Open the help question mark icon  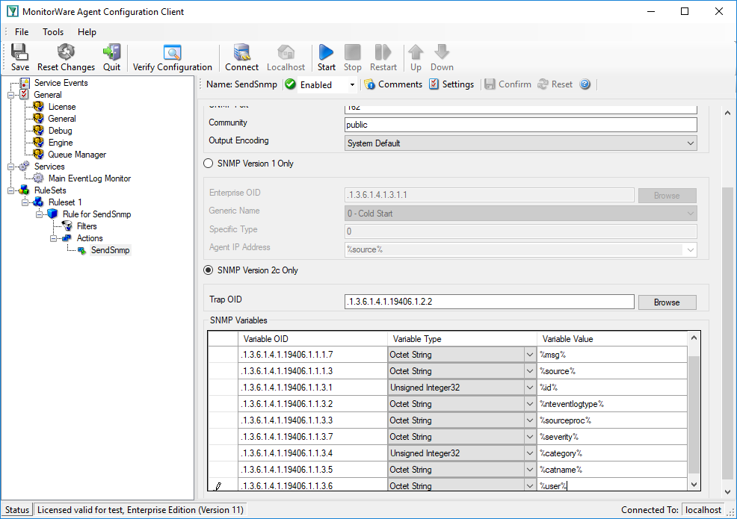click(585, 84)
